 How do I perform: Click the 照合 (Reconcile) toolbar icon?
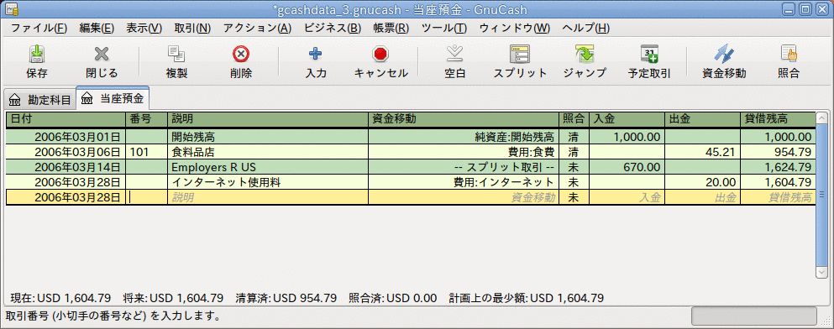point(789,54)
